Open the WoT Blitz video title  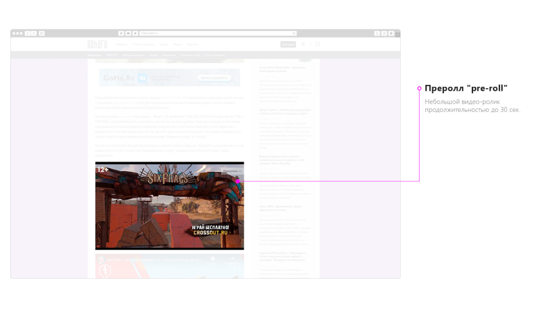[153, 260]
